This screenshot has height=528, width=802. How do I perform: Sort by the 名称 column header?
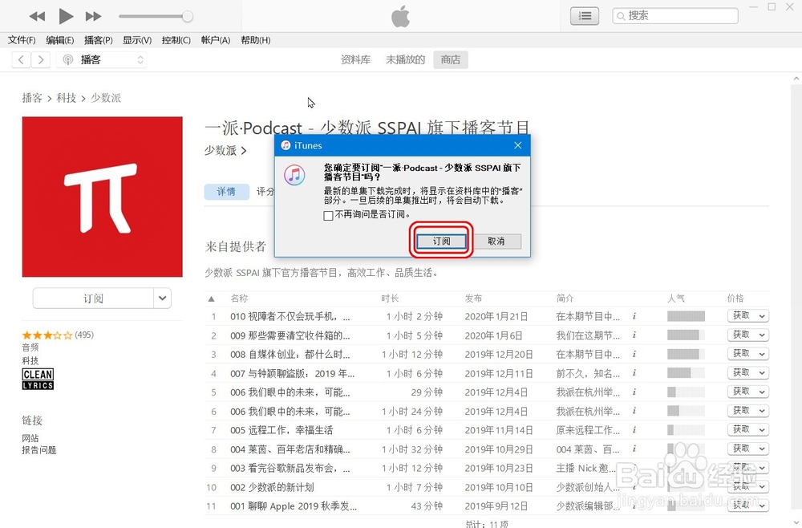pos(239,299)
